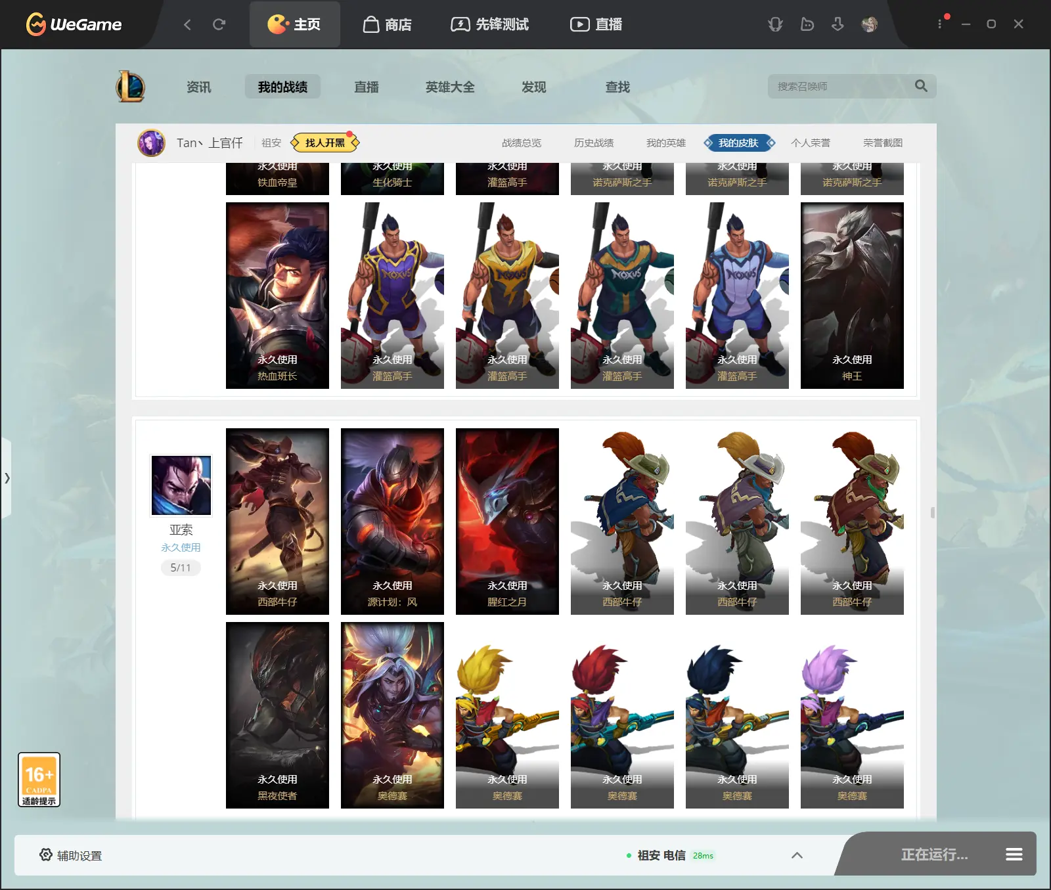Viewport: 1051px width, 890px height.
Task: Open the hamburger menu icon
Action: point(1014,855)
